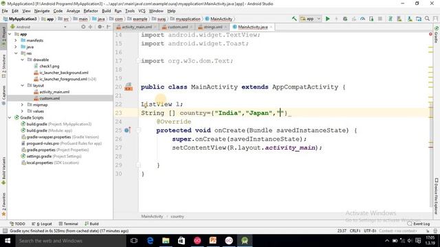Expand the values folder
This screenshot has width=440, height=247.
coord(22,111)
